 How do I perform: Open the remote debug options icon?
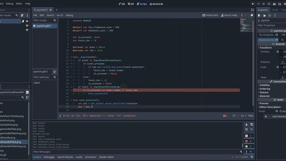(x=269, y=4)
